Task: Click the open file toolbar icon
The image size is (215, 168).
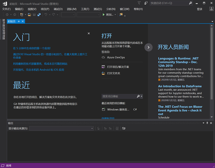Action: click(x=29, y=15)
